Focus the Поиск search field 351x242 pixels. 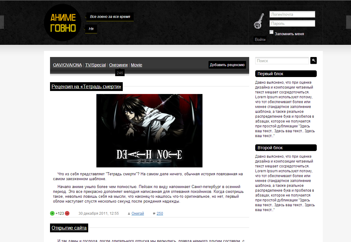282,61
